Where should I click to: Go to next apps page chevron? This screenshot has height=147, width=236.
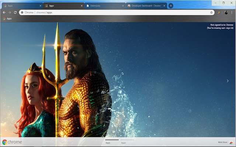pos(228,81)
